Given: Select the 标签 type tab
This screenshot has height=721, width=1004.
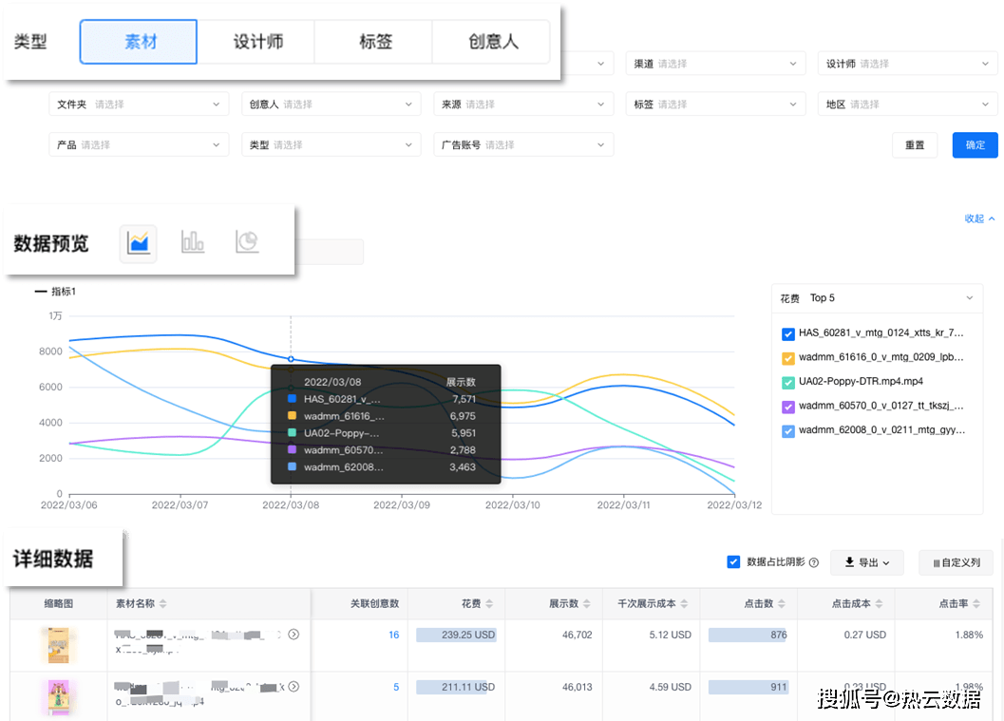Looking at the screenshot, I should pyautogui.click(x=374, y=42).
